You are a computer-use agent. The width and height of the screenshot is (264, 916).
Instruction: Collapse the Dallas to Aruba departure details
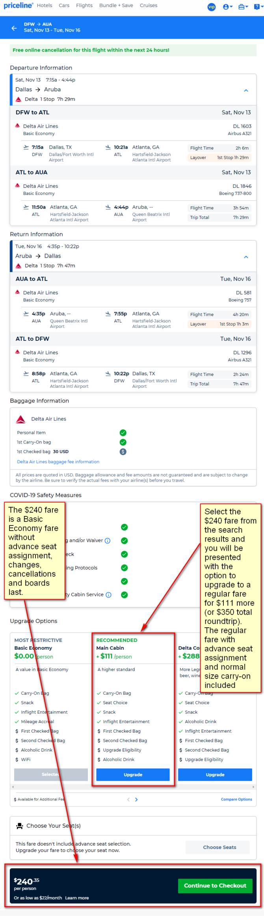pyautogui.click(x=246, y=90)
